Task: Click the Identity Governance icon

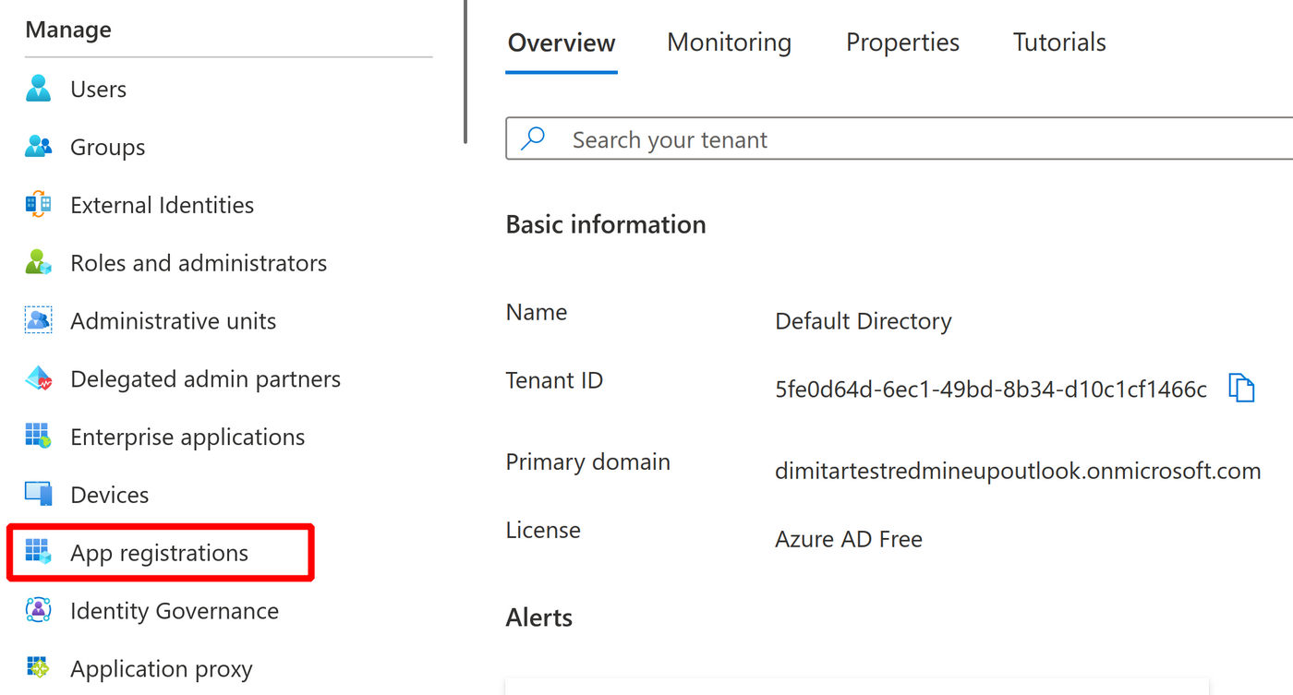Action: click(x=39, y=610)
